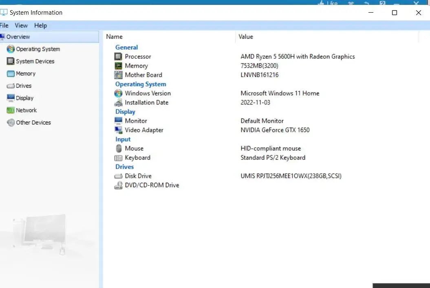Click the Processor chip icon in list
Viewport: 430px width, 288px height.
click(118, 57)
